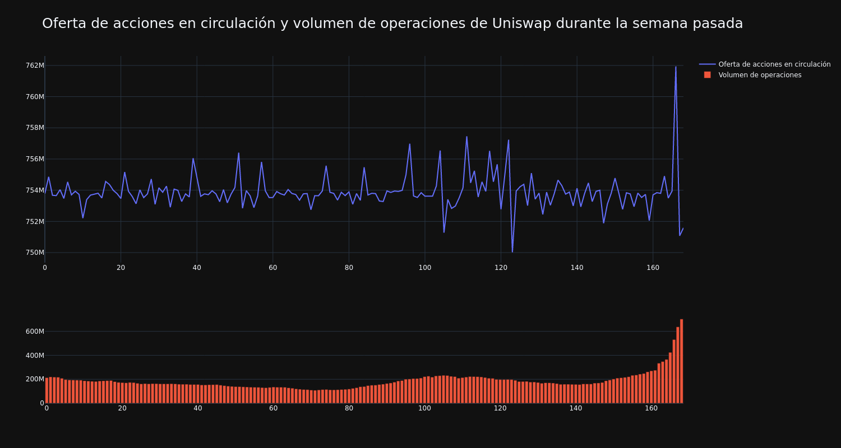Click x-axis label 100 under bar chart
Screen dimensions: 841x448
coord(424,408)
